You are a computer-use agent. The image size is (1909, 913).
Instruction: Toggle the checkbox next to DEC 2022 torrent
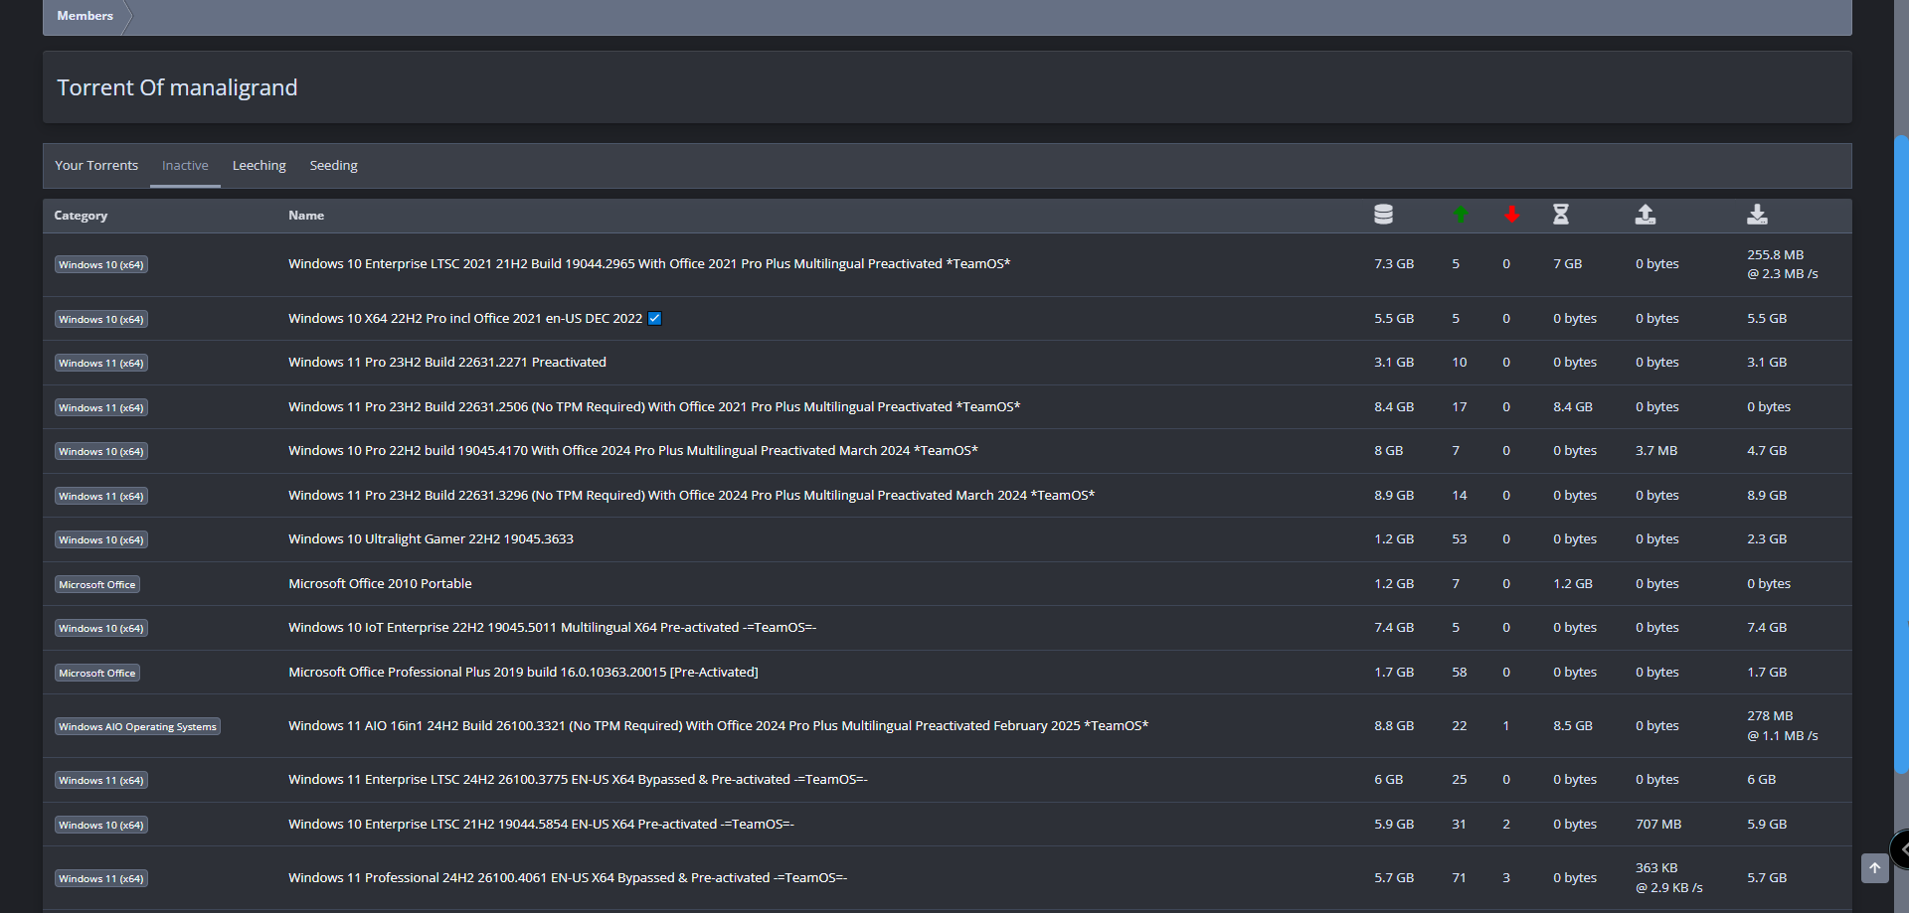(654, 319)
